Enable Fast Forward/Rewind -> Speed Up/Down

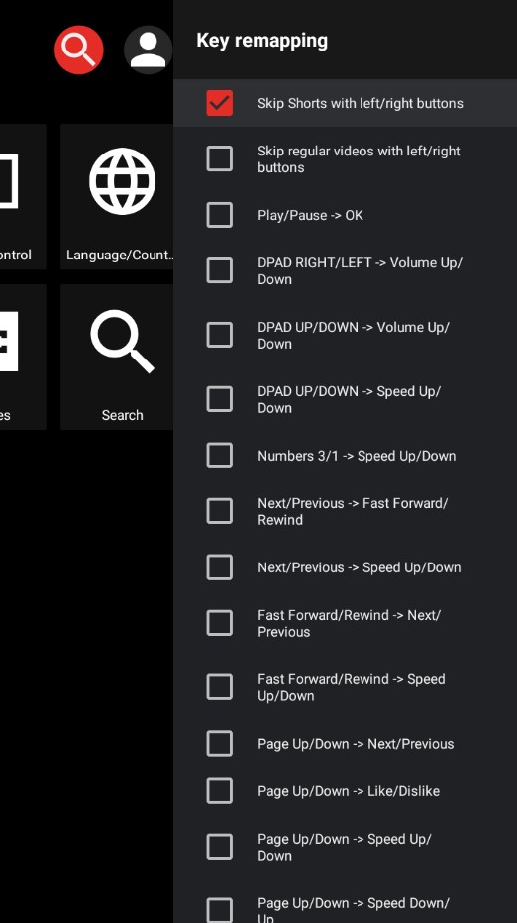pos(345,687)
